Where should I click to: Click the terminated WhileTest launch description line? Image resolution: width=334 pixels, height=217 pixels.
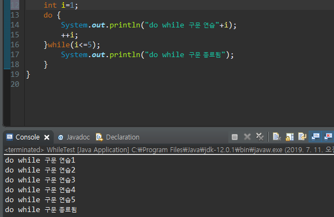pos(169,150)
